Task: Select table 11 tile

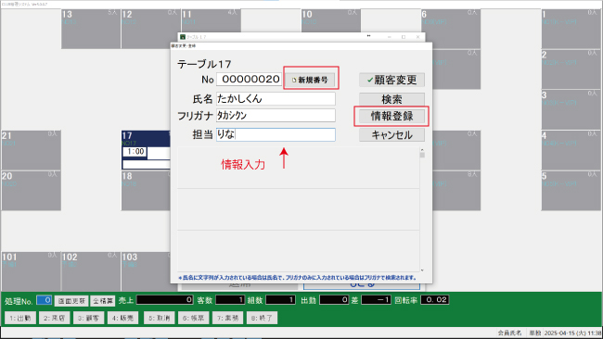Action: pos(211,21)
